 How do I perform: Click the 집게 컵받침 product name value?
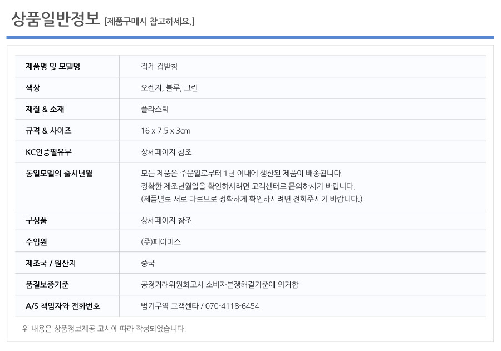(159, 66)
